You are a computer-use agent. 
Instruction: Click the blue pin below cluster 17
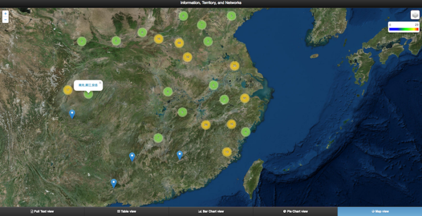click(72, 114)
